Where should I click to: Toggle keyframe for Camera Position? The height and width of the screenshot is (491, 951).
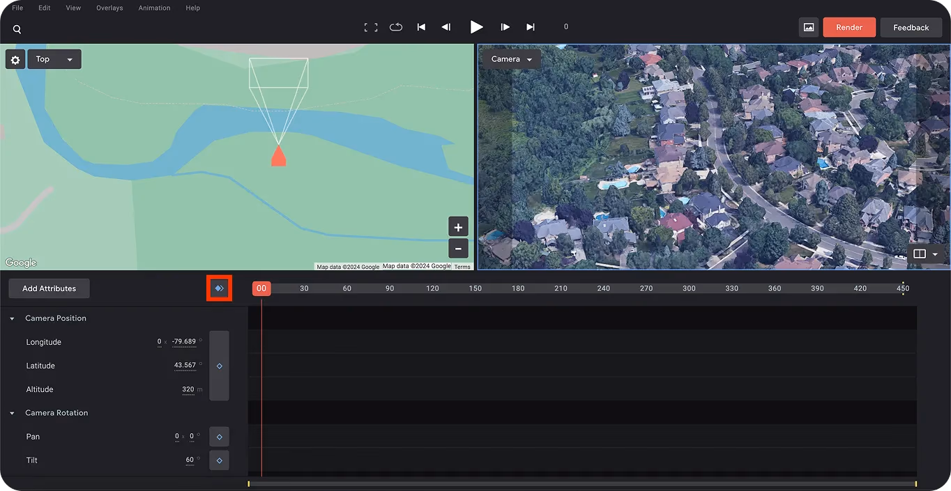220,366
